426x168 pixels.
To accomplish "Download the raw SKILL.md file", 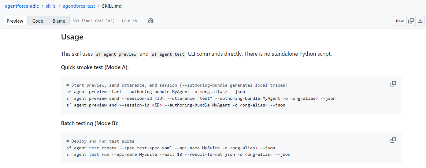I will pyautogui.click(x=420, y=21).
